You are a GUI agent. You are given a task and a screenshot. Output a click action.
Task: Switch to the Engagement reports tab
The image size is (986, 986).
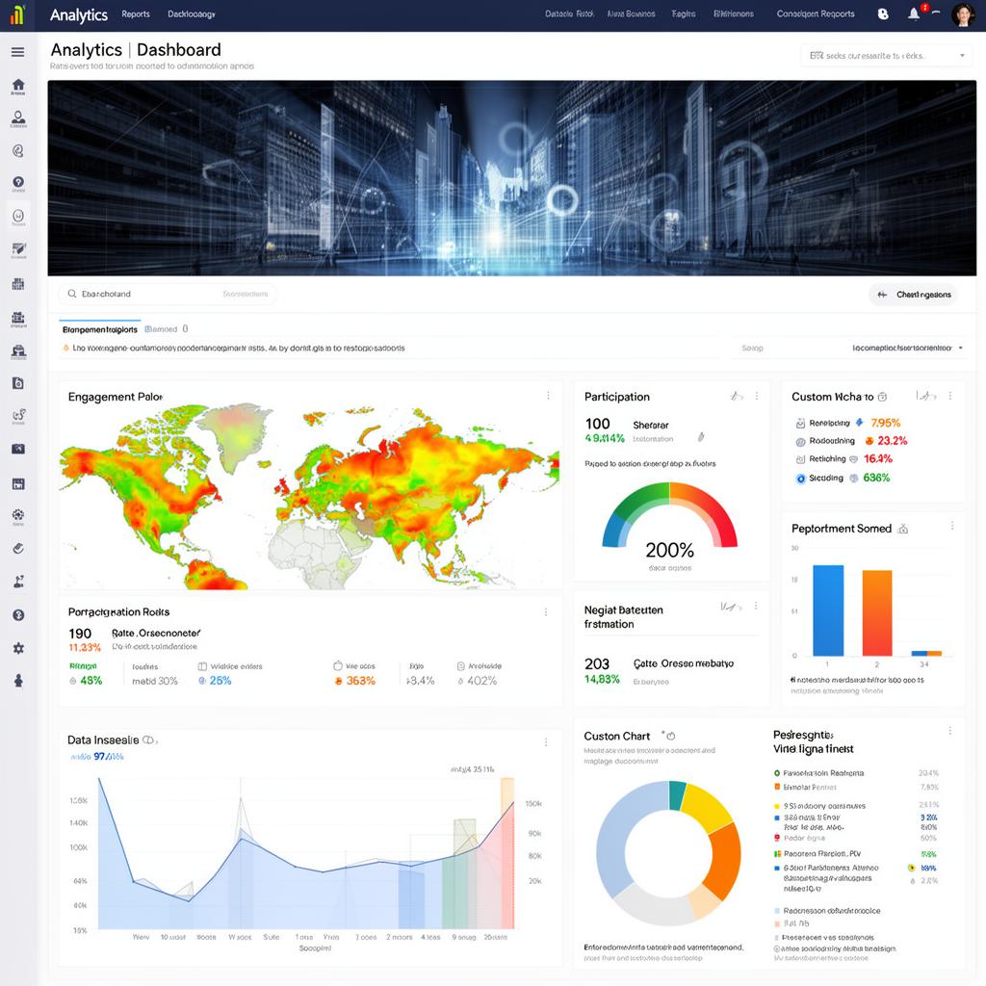point(99,327)
